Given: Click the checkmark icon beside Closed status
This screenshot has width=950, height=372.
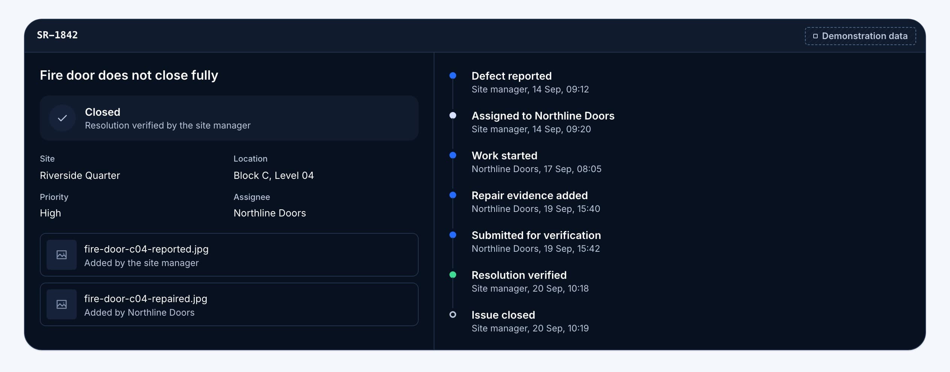Looking at the screenshot, I should pos(62,118).
